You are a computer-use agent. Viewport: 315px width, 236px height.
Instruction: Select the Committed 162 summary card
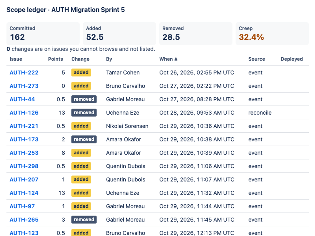43,33
